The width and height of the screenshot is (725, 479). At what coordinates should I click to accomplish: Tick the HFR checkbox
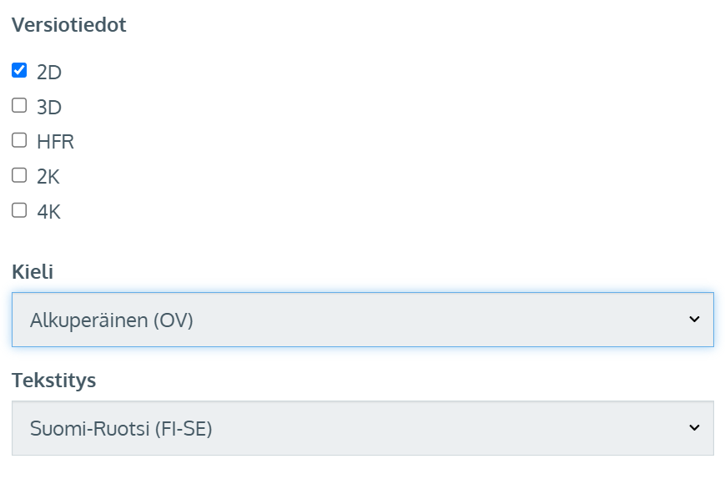click(x=19, y=141)
